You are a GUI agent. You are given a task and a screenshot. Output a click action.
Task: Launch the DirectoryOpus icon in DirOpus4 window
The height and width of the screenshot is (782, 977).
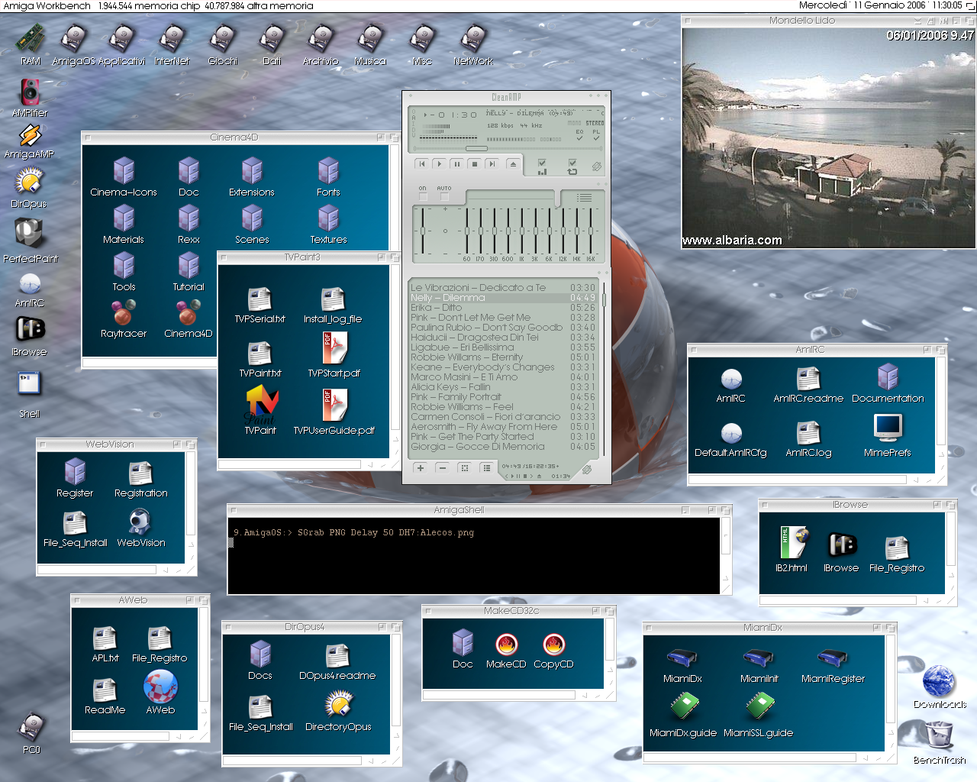click(x=338, y=705)
